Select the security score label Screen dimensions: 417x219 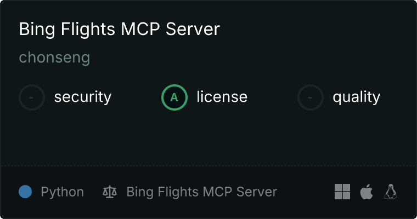point(83,97)
